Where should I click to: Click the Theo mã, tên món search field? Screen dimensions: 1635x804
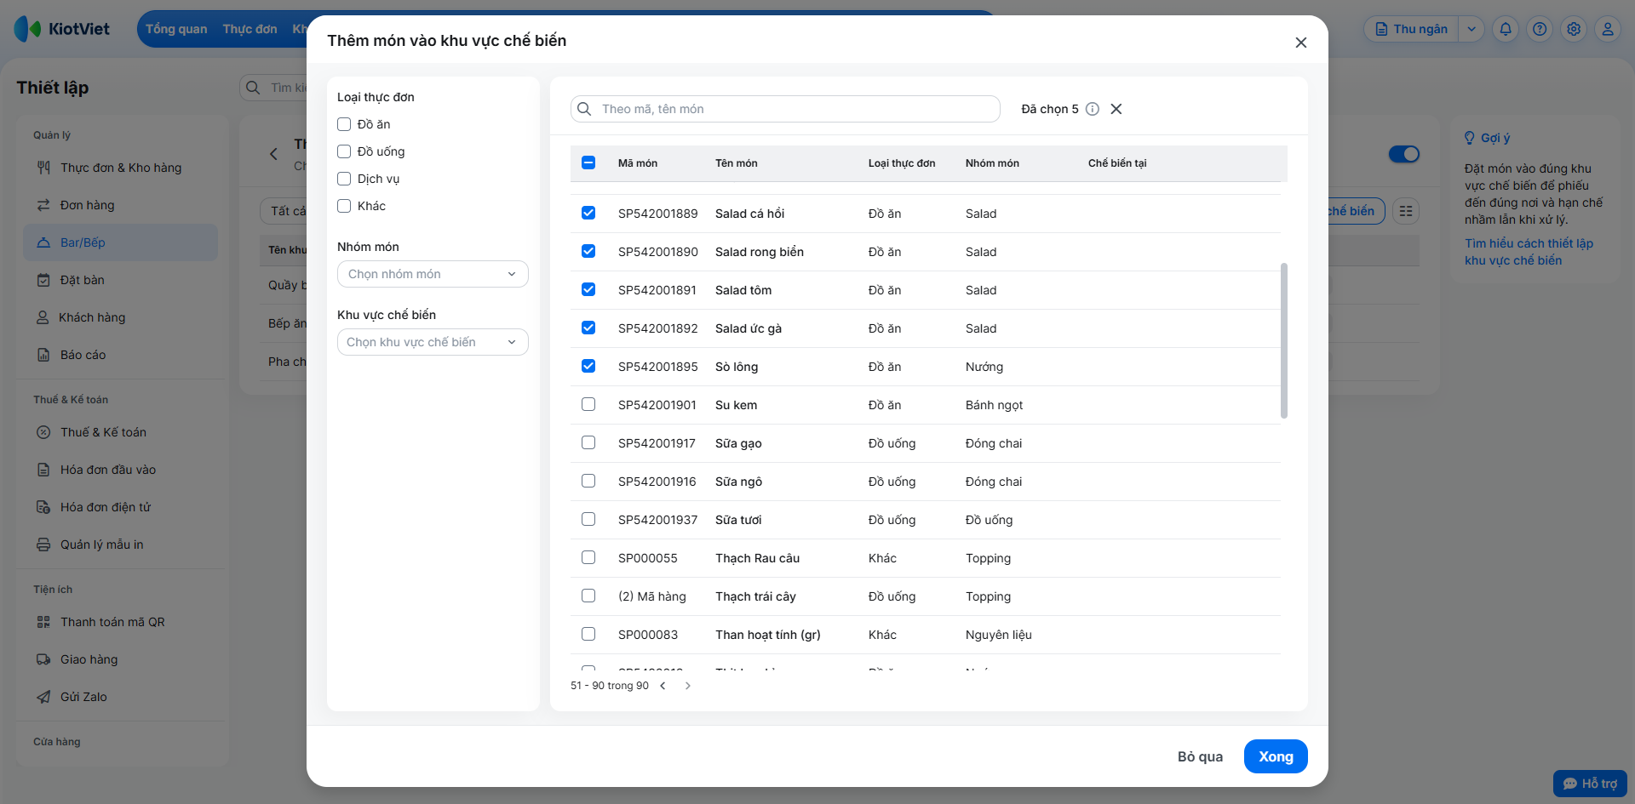click(x=785, y=109)
